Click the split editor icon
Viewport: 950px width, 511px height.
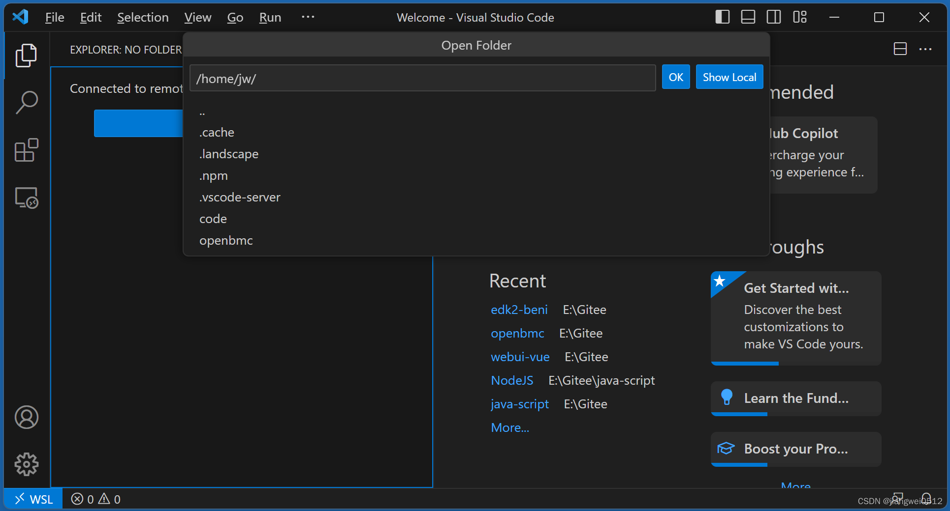pos(900,49)
